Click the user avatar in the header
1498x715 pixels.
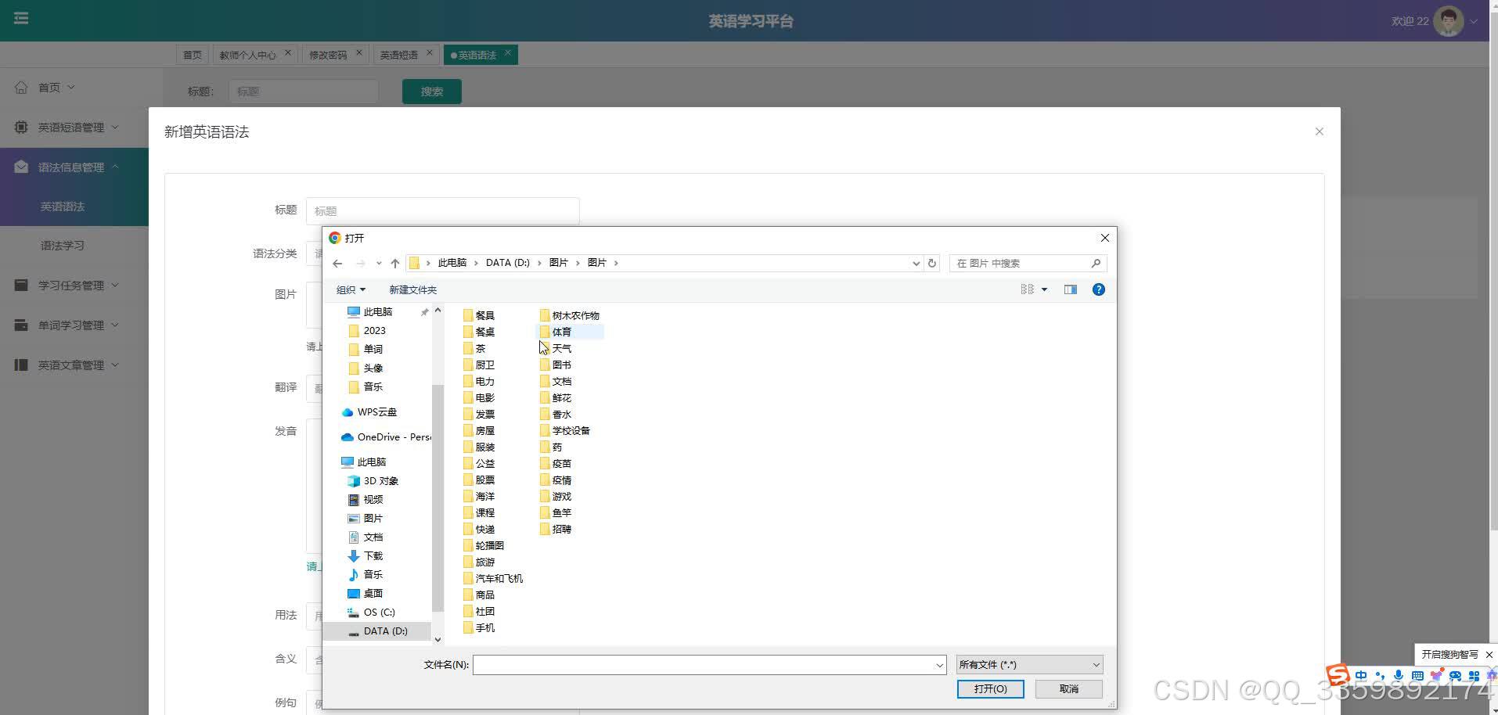[1448, 21]
